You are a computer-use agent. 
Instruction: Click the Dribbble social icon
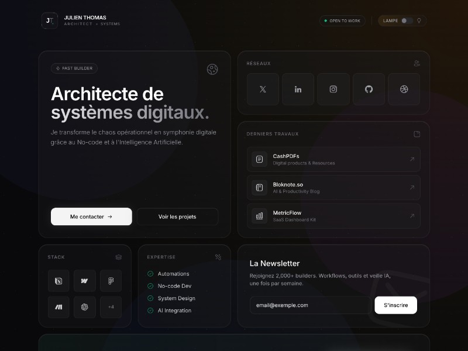tap(404, 90)
